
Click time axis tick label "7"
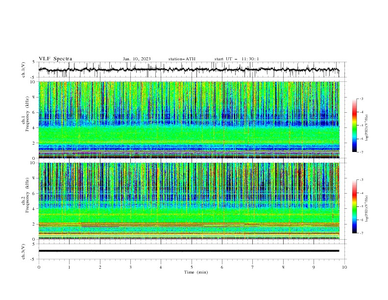point(253,267)
